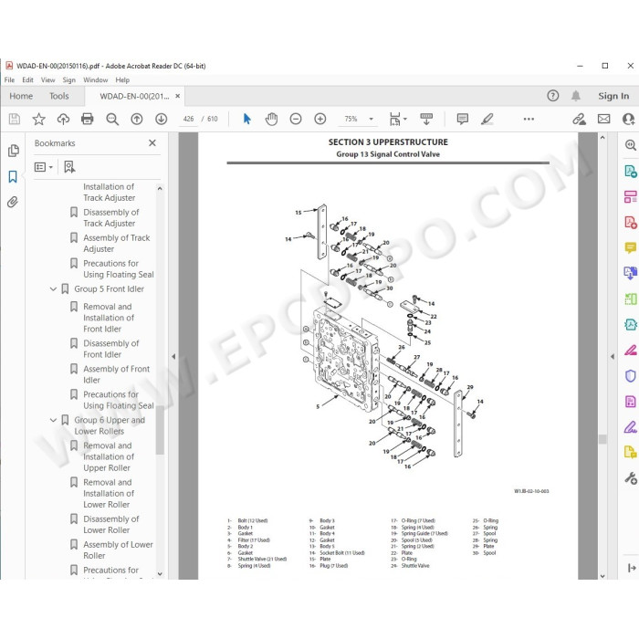Click the document vertical scrollbar thumb

[x=602, y=439]
